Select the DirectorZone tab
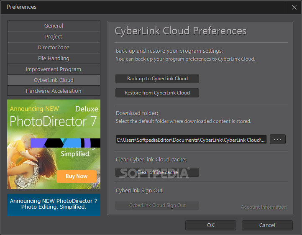 coord(54,48)
